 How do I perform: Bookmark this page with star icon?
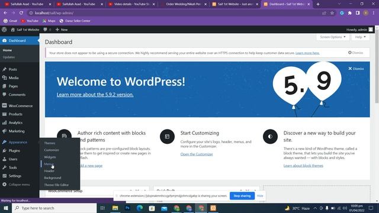[x=332, y=13]
